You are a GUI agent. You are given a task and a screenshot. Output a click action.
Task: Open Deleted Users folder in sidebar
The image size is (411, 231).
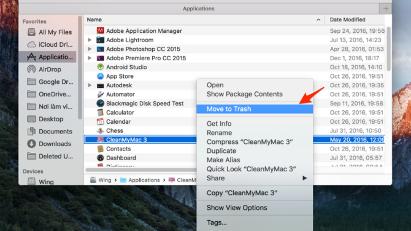(x=50, y=156)
